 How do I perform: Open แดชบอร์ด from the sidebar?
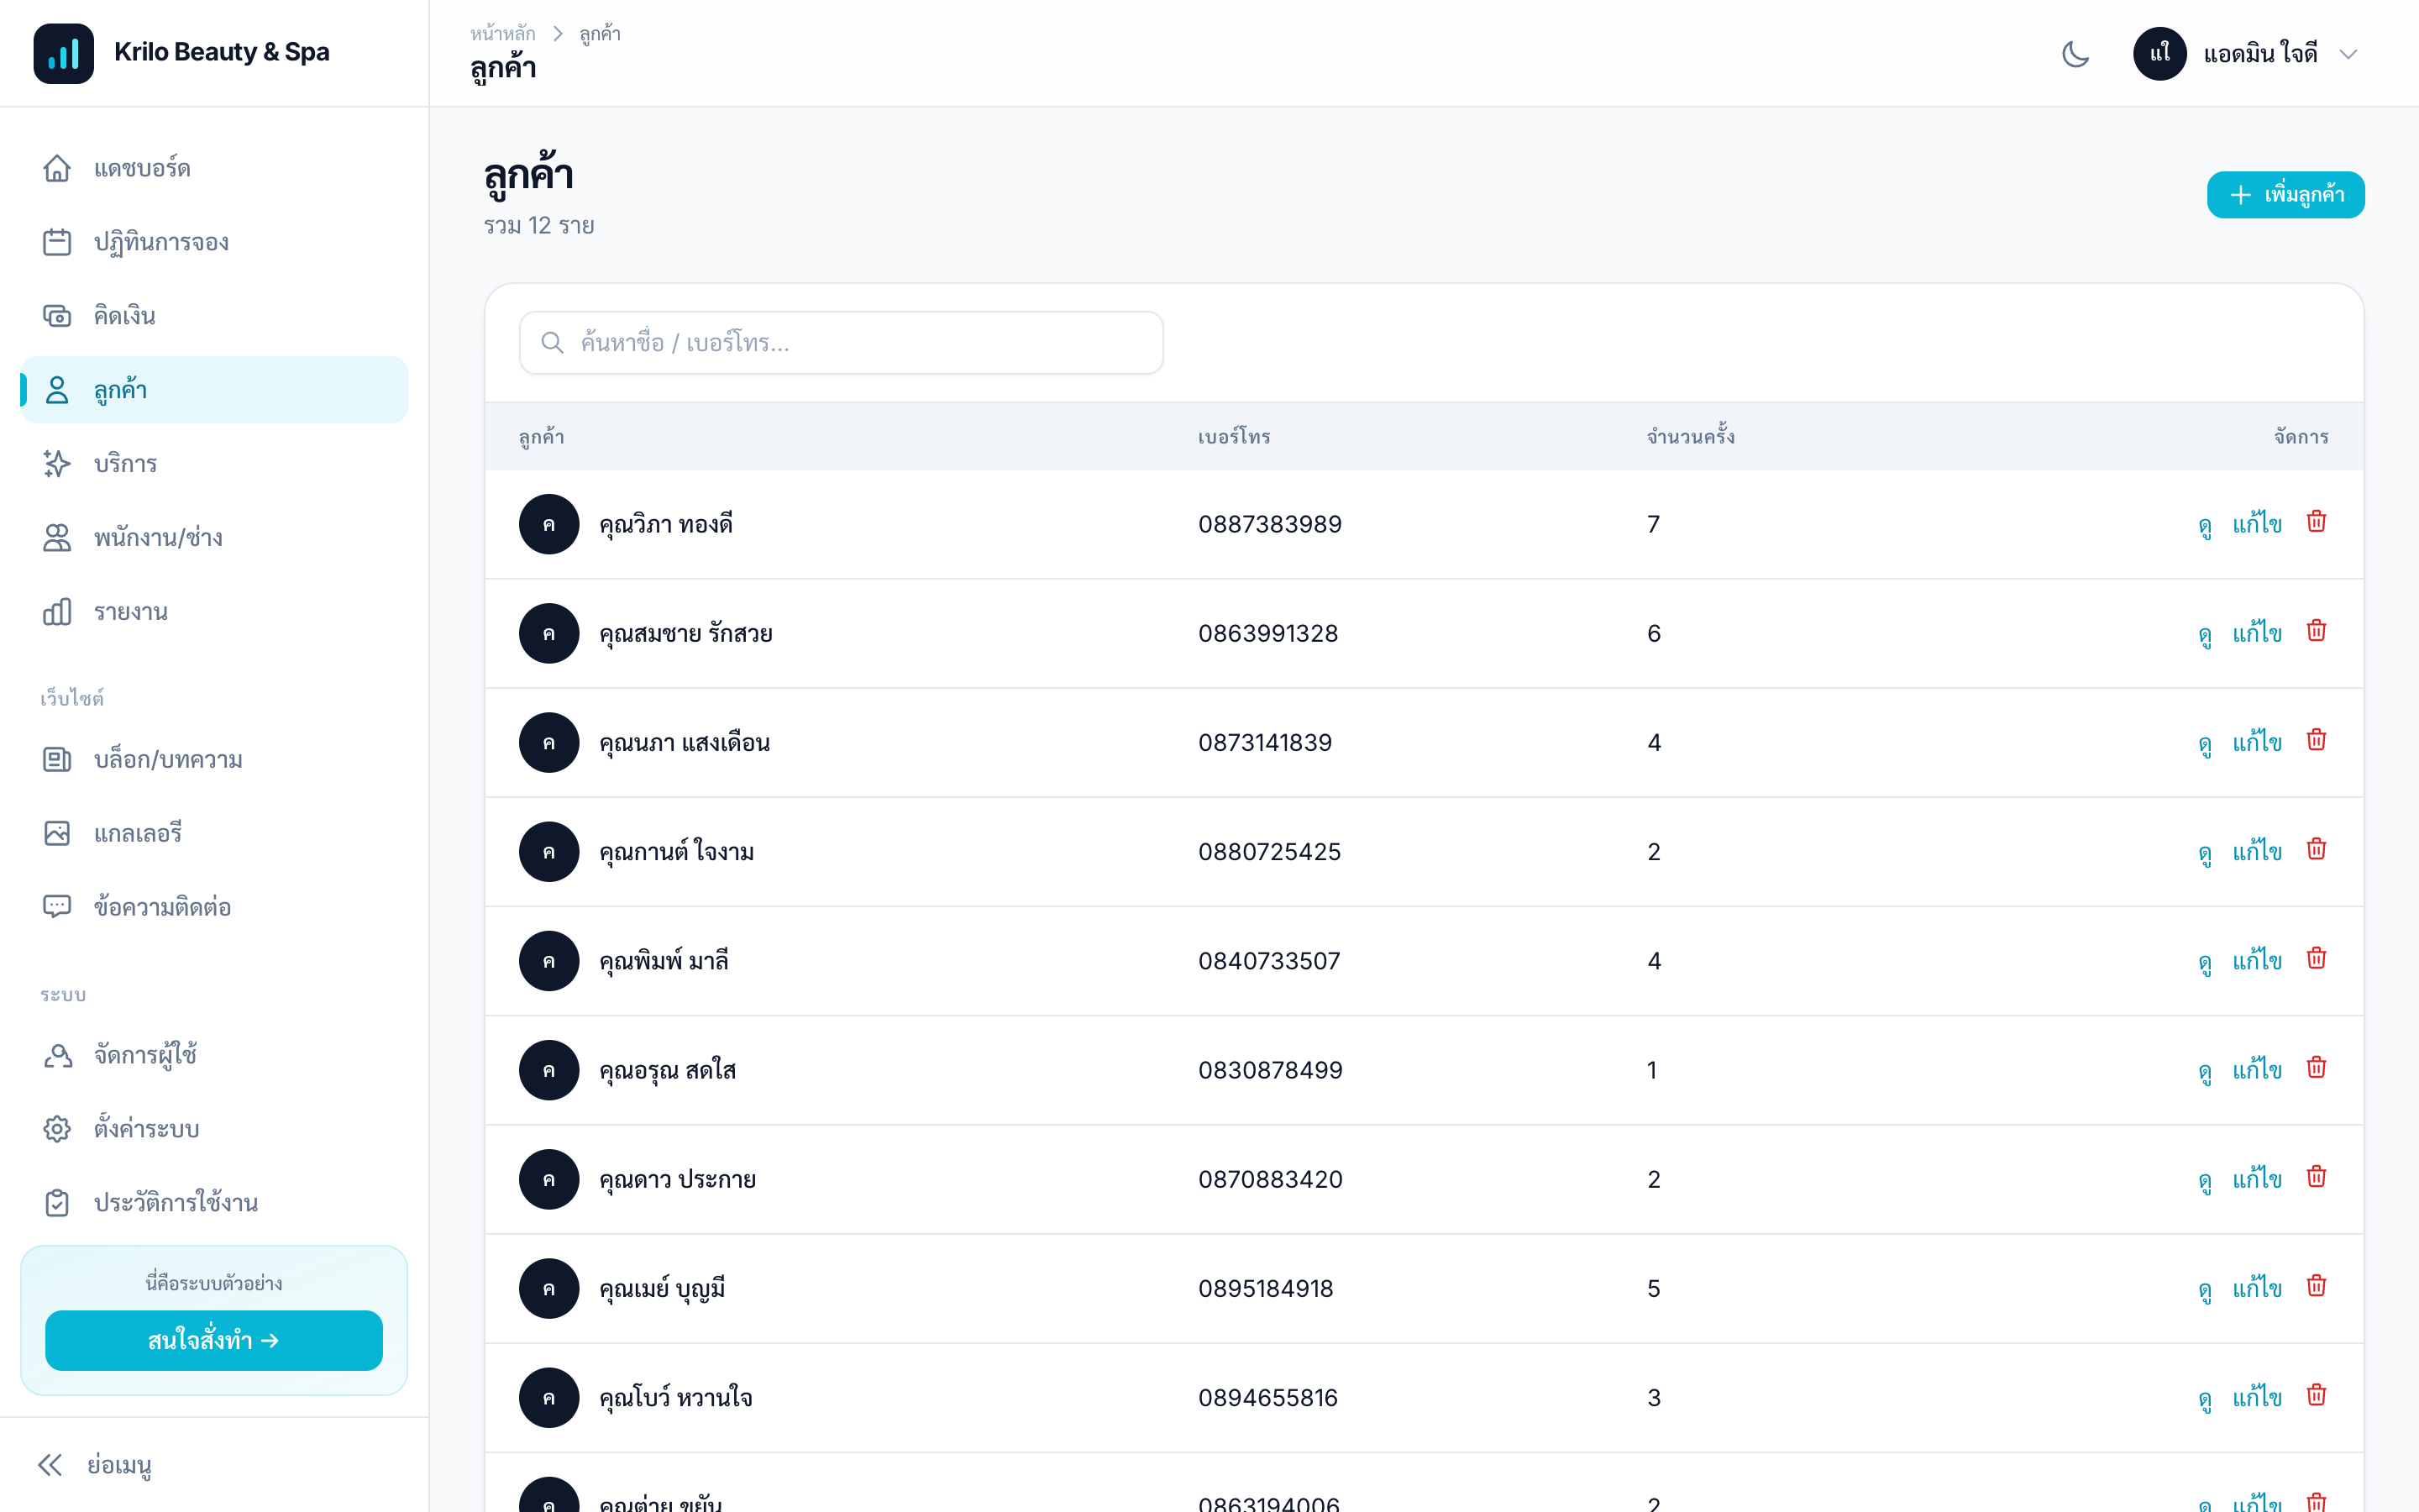tap(214, 168)
